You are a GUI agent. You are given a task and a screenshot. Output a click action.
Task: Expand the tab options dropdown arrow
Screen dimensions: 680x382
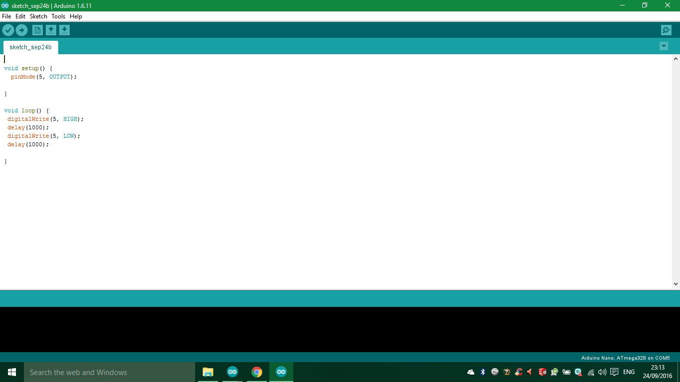pyautogui.click(x=664, y=46)
